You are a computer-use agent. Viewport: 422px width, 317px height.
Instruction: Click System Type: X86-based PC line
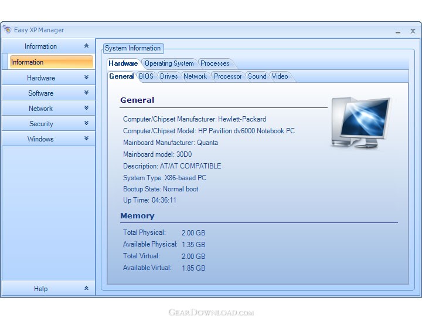pyautogui.click(x=165, y=178)
